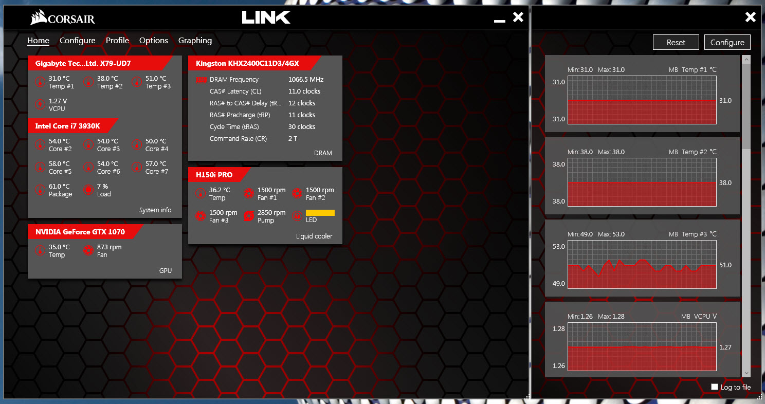
Task: Click the Temp #3 thermometer icon (51.0 °C)
Action: [137, 82]
